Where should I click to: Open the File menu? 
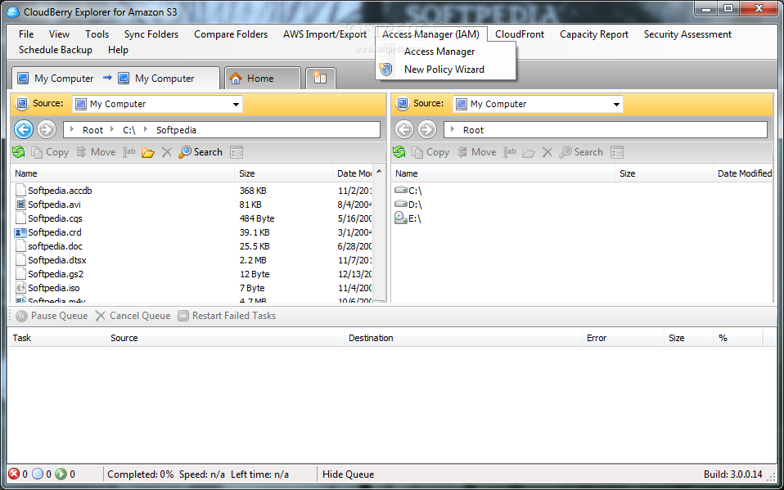tap(26, 34)
